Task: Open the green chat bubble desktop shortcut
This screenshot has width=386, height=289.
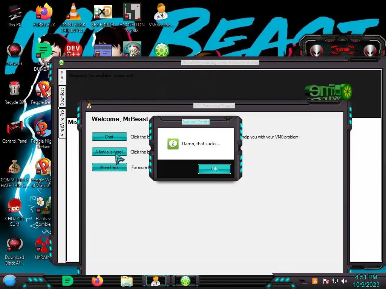Action: click(43, 51)
